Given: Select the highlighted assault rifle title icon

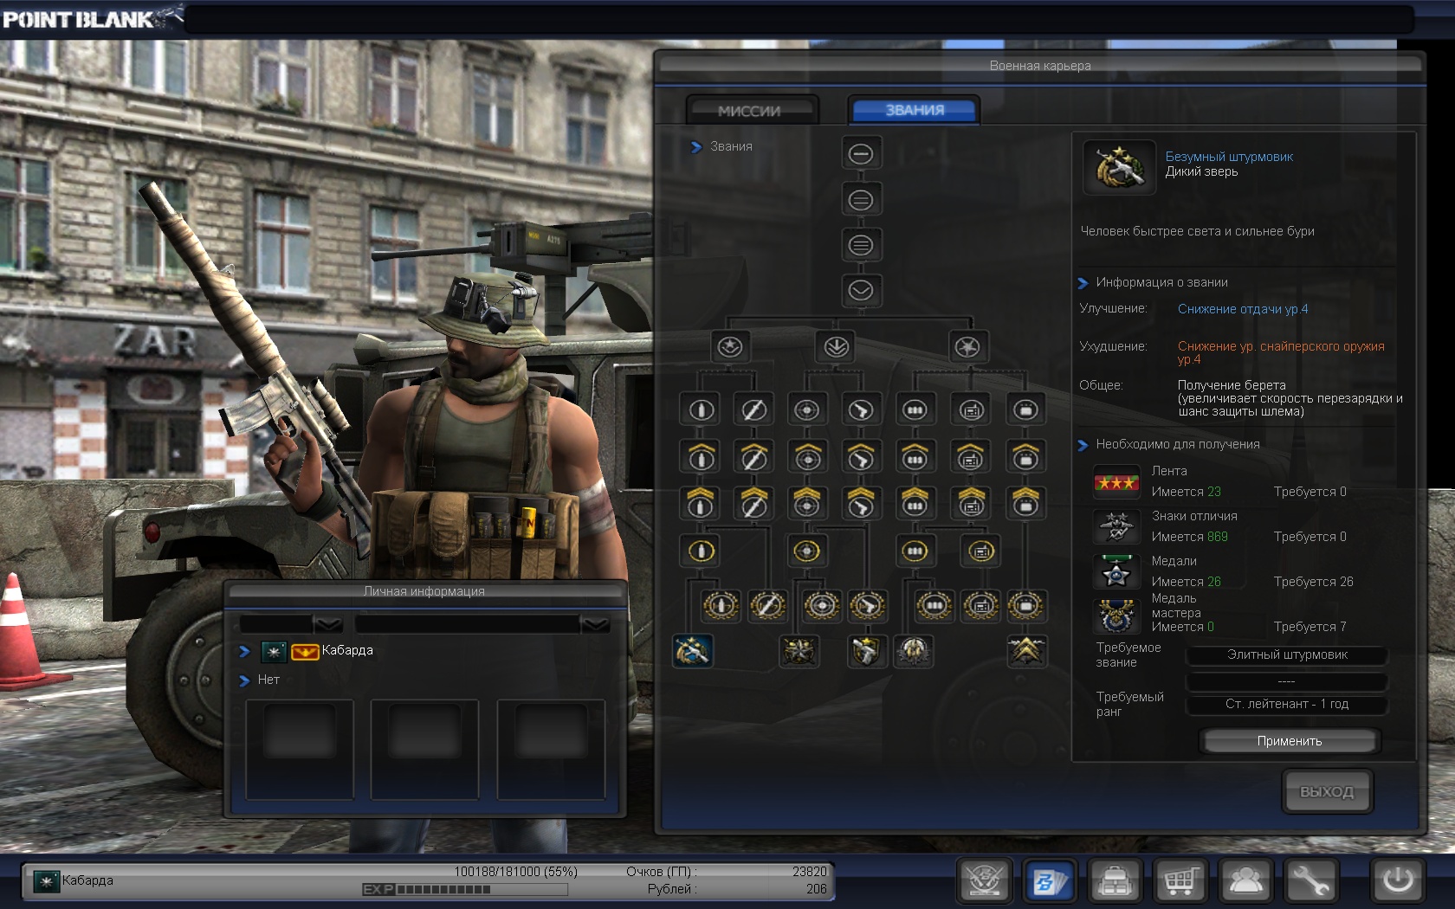Looking at the screenshot, I should coord(693,651).
